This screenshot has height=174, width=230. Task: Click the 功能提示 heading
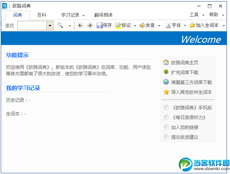(x=17, y=55)
